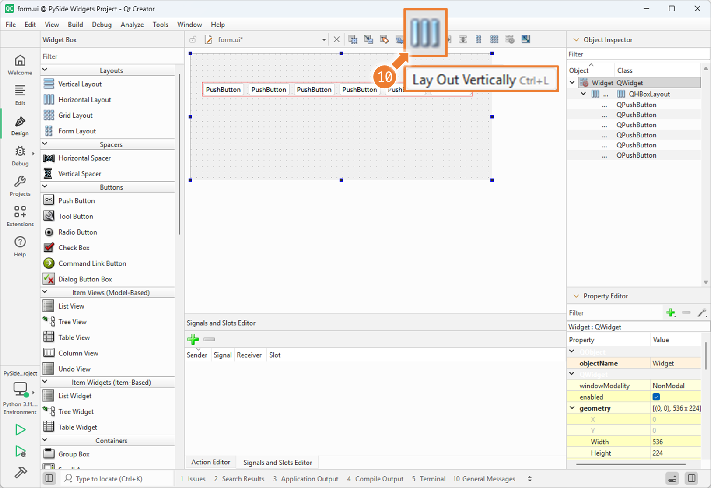Open the Analyze menu
711x488 pixels.
(132, 25)
